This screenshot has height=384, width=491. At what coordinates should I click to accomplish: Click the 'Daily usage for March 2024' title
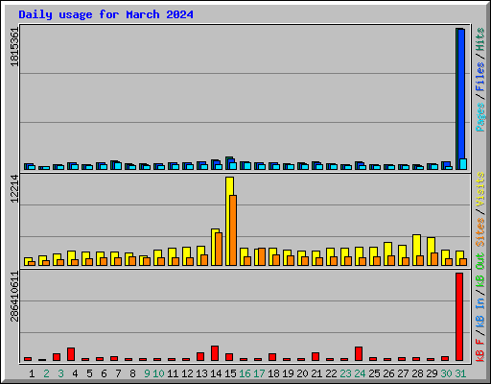(x=105, y=14)
